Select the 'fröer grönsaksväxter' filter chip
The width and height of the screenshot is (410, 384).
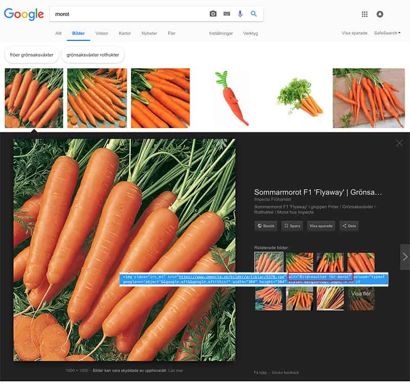[31, 54]
